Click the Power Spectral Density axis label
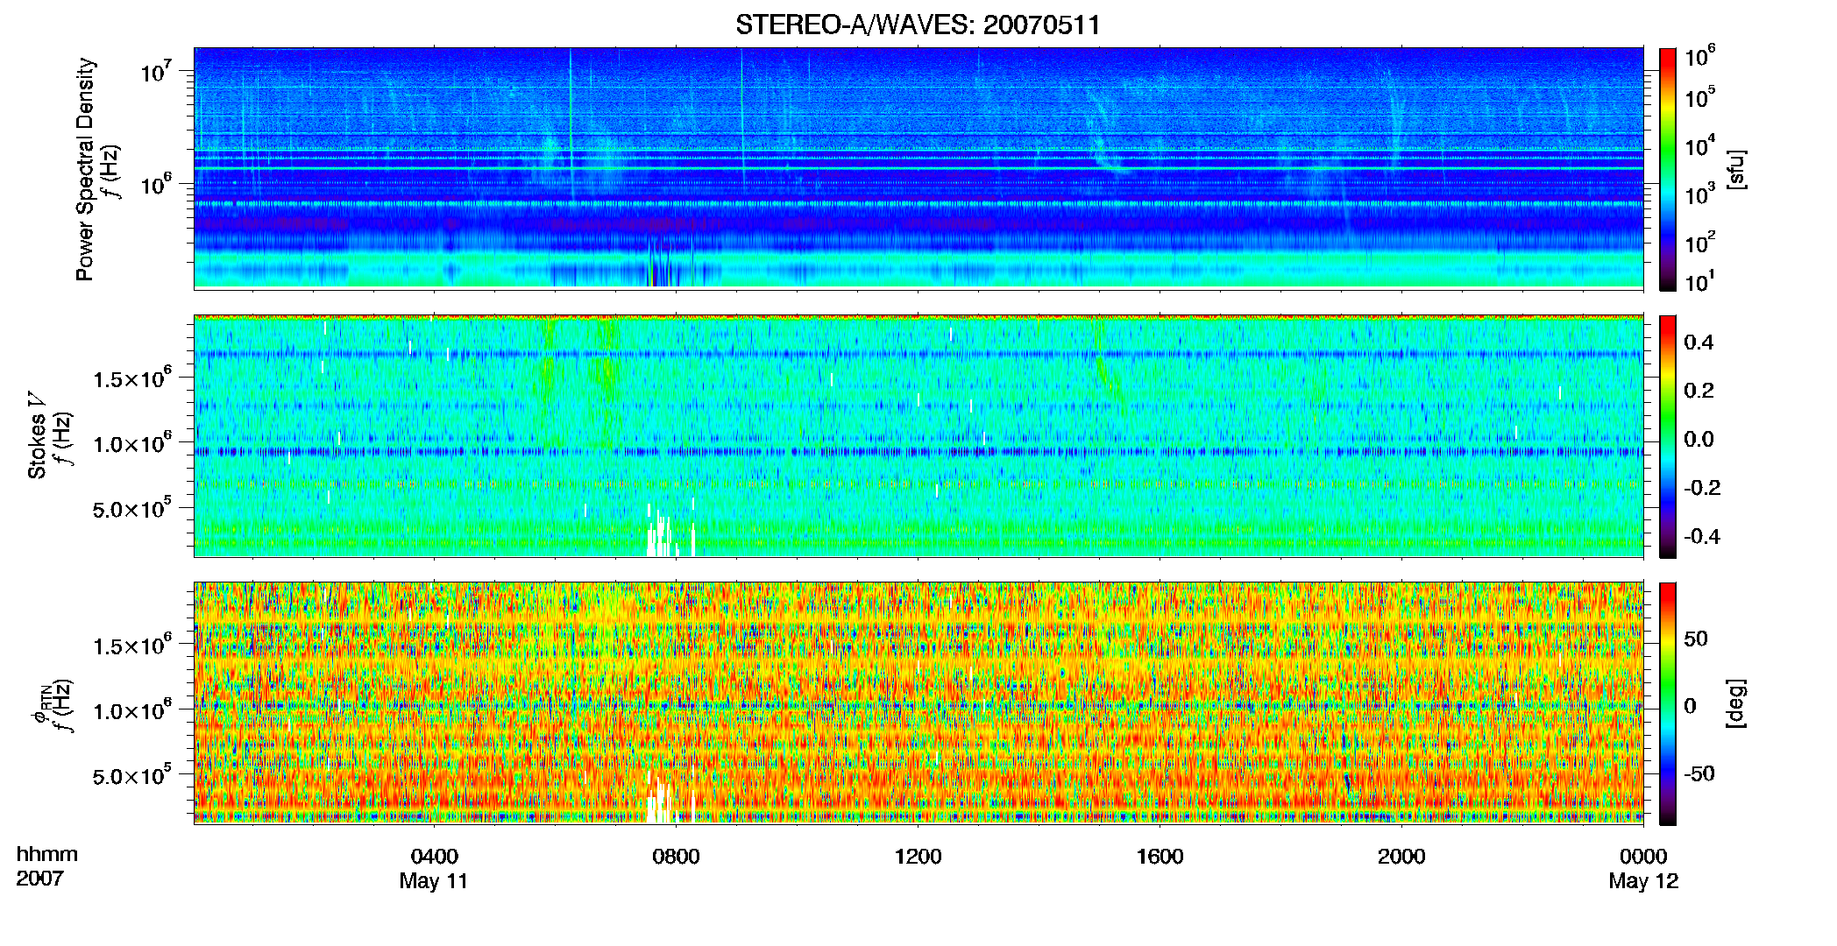 (x=85, y=169)
